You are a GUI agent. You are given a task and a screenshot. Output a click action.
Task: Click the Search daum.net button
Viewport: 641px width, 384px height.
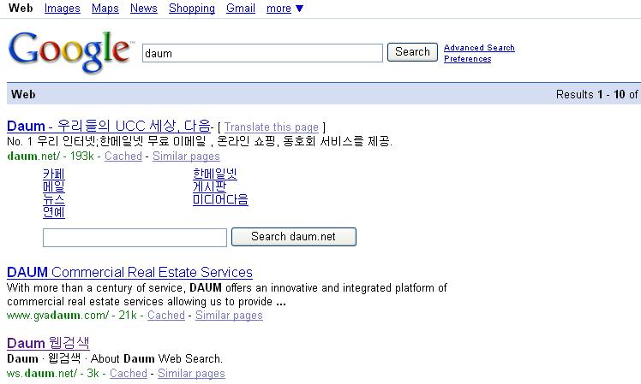tap(294, 237)
